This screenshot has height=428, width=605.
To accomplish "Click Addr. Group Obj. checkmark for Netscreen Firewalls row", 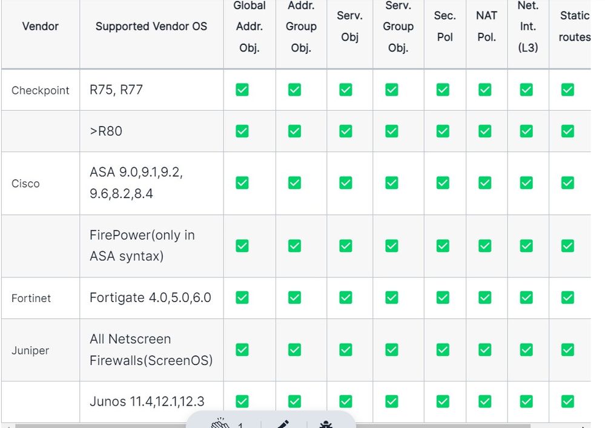I will click(x=295, y=349).
